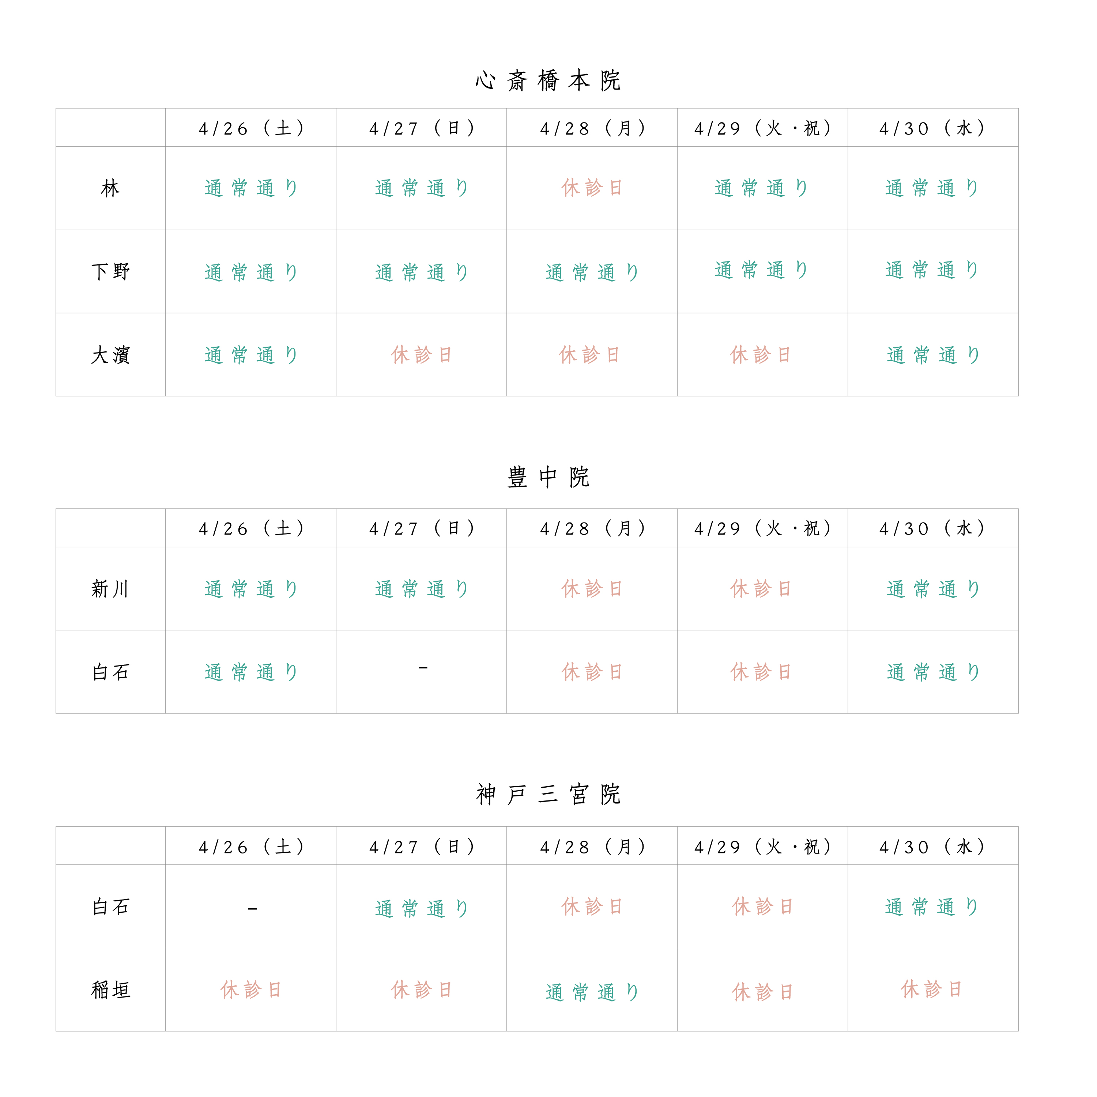
Task: Click the 4/27（日） header in 神戸三宮院 table
Action: [x=421, y=847]
